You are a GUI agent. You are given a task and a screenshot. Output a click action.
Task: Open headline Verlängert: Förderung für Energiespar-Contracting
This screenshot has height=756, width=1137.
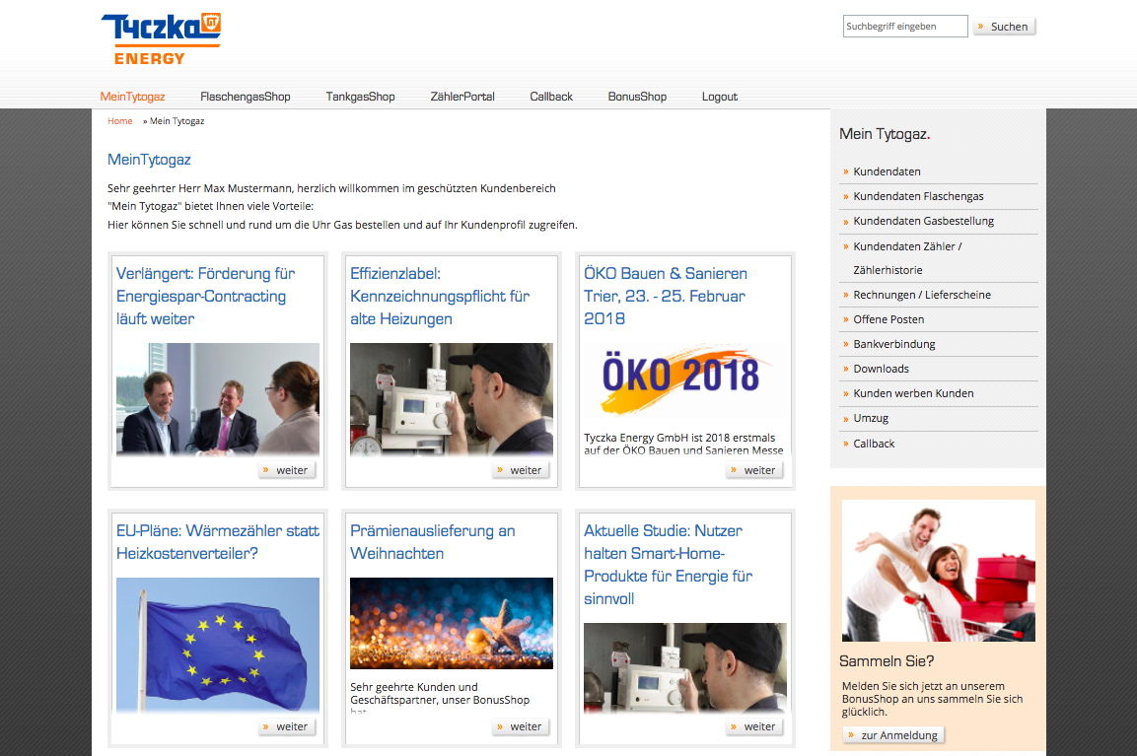(x=206, y=297)
